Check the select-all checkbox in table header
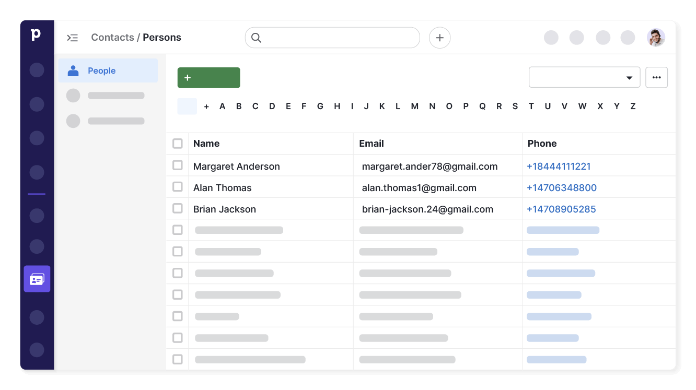Image resolution: width=696 pixels, height=390 pixels. (x=177, y=143)
